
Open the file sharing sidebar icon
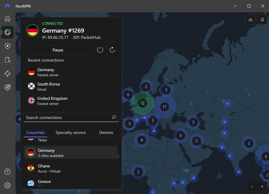click(7, 60)
